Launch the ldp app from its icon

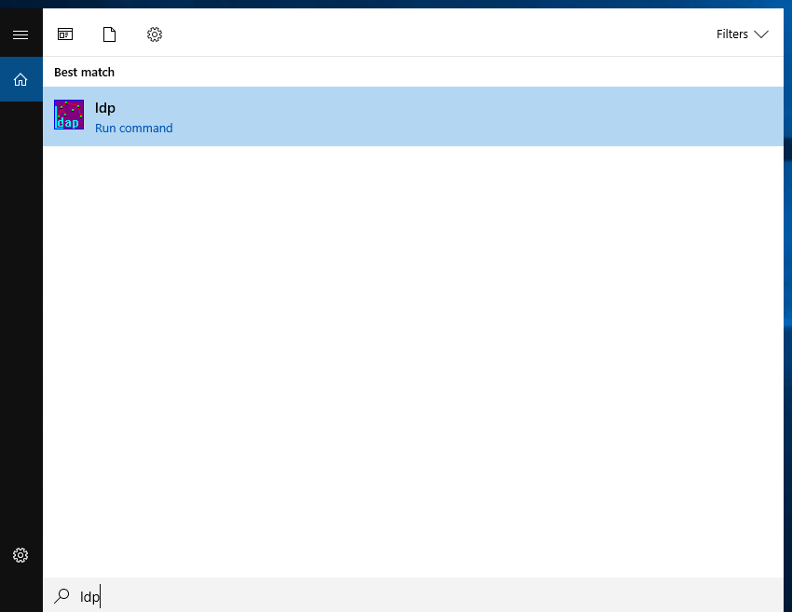click(x=69, y=115)
